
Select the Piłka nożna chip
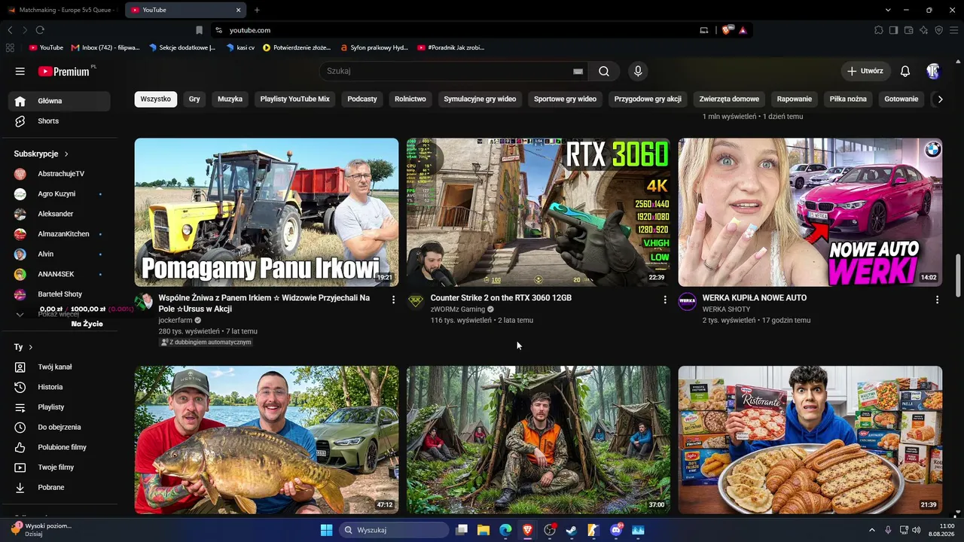tap(848, 99)
